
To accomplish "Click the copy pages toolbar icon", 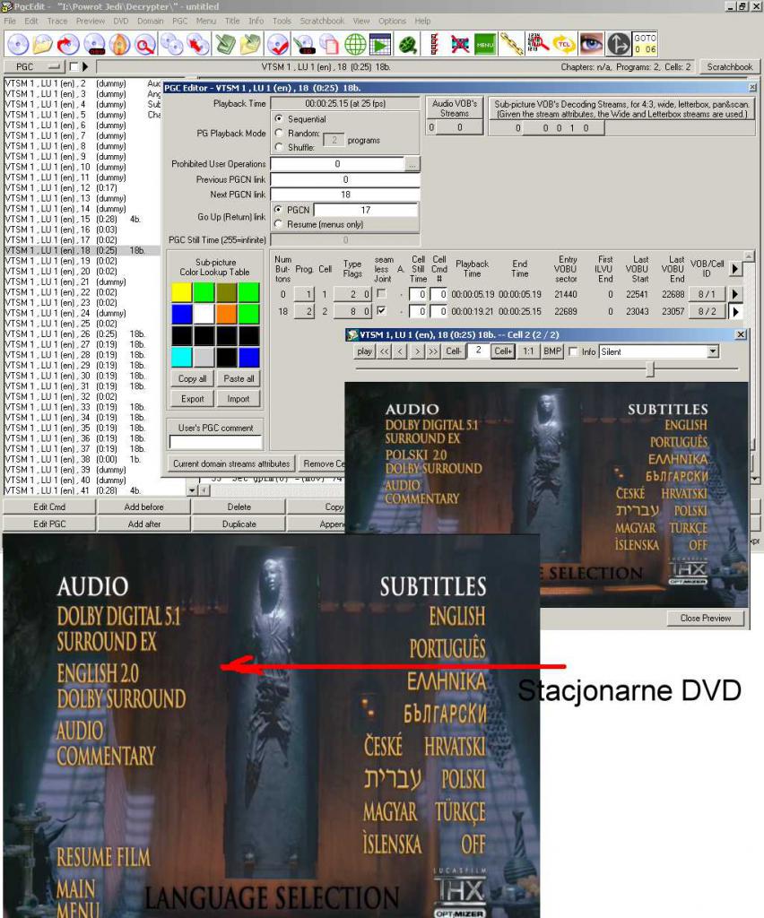I will tap(329, 45).
